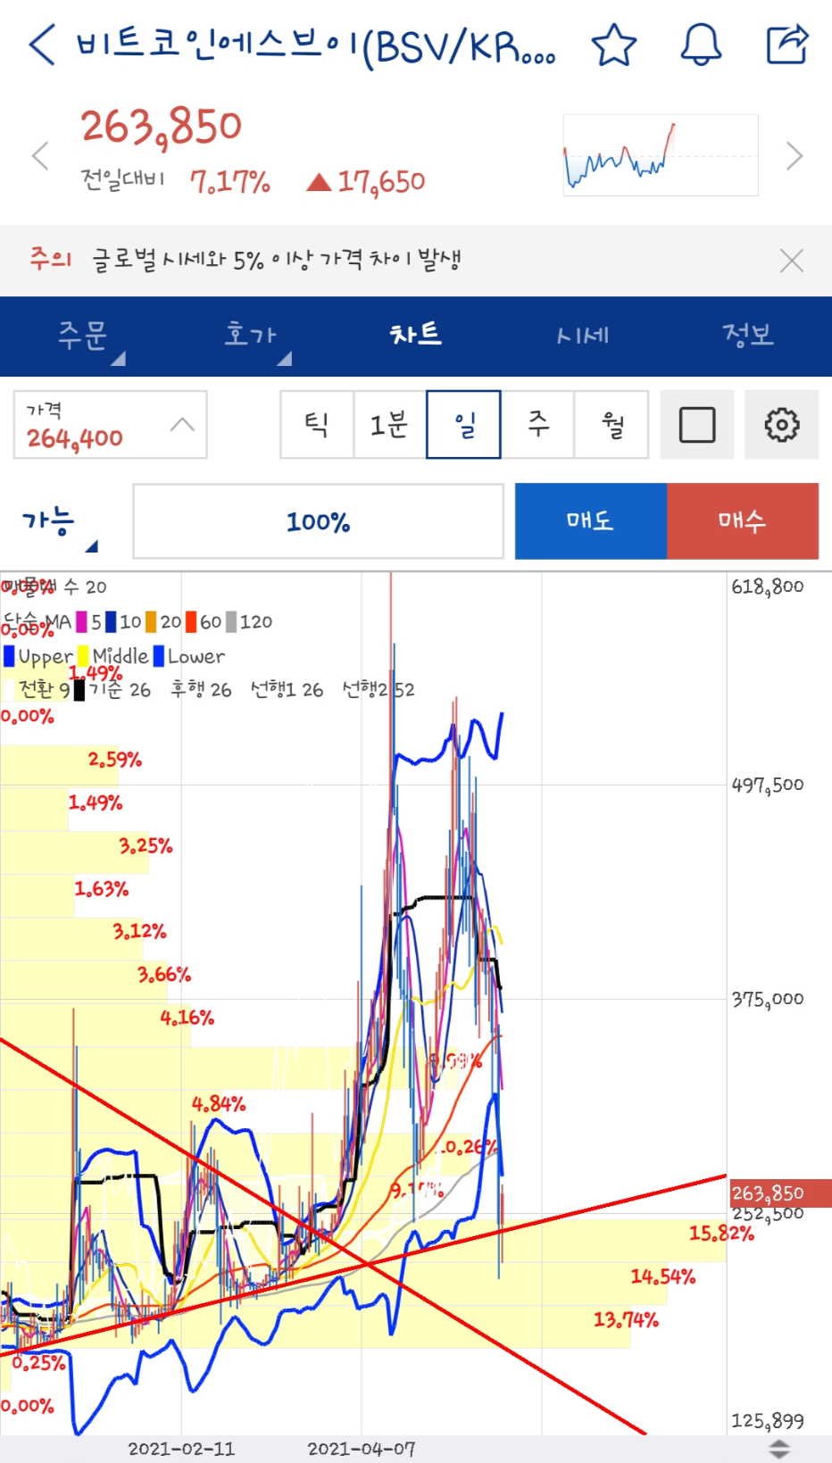
Task: Click the MA 5 pink color swatch
Action: click(82, 621)
